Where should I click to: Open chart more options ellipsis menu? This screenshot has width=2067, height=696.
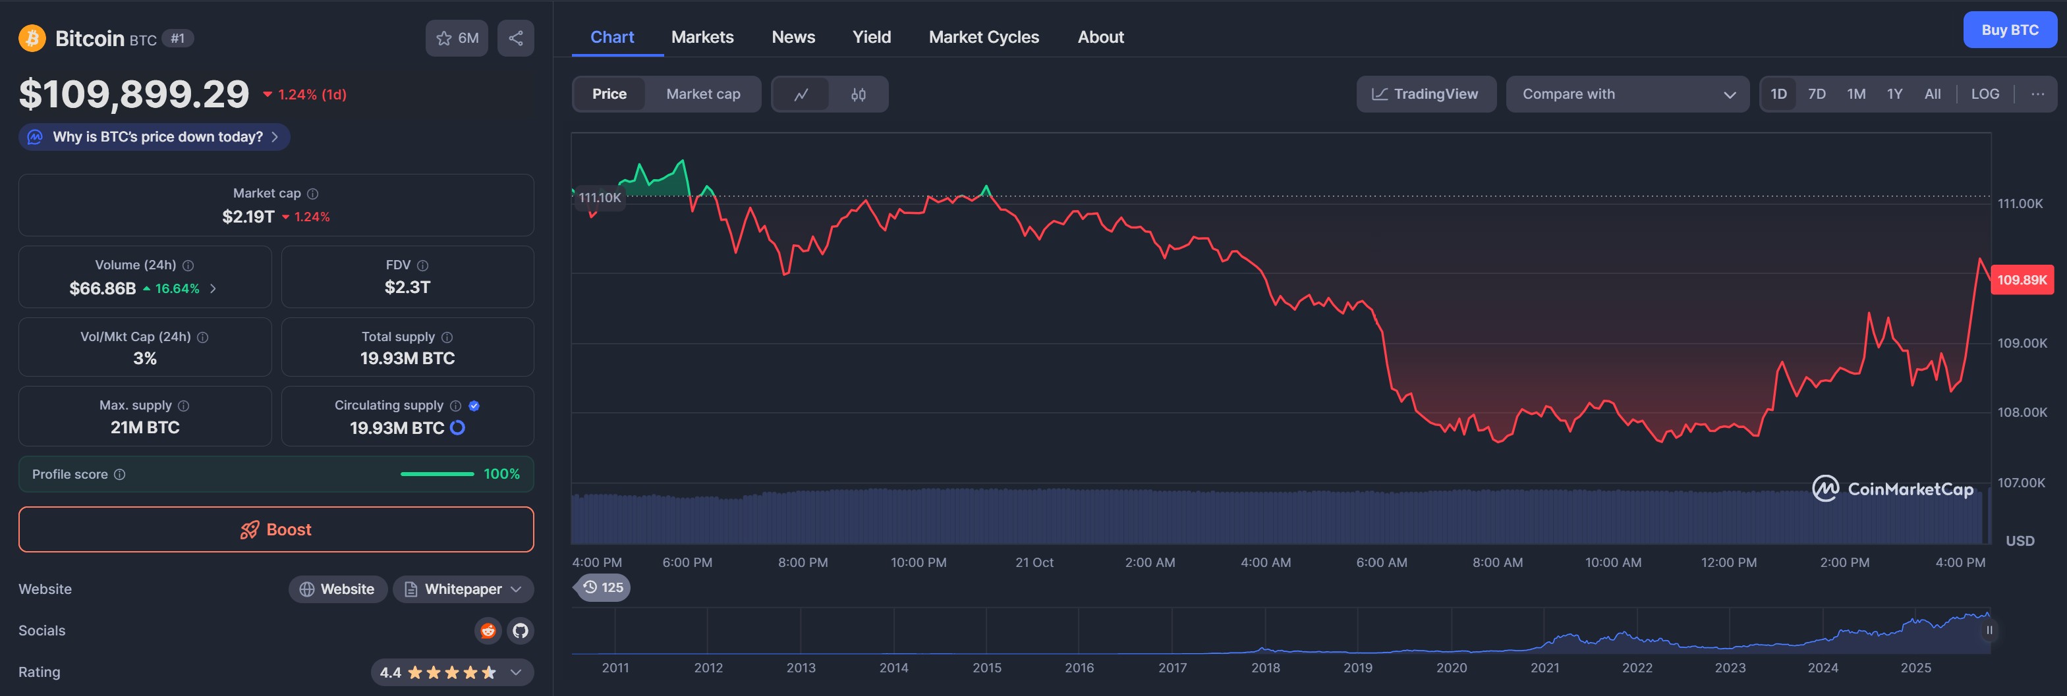click(x=2037, y=95)
